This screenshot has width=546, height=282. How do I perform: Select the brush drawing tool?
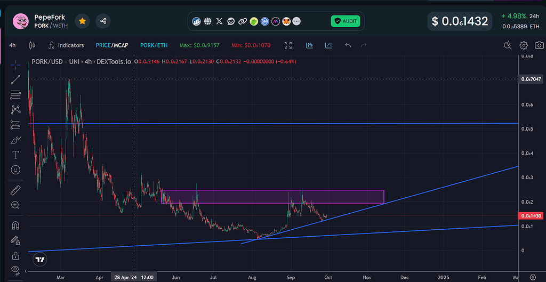tap(16, 140)
